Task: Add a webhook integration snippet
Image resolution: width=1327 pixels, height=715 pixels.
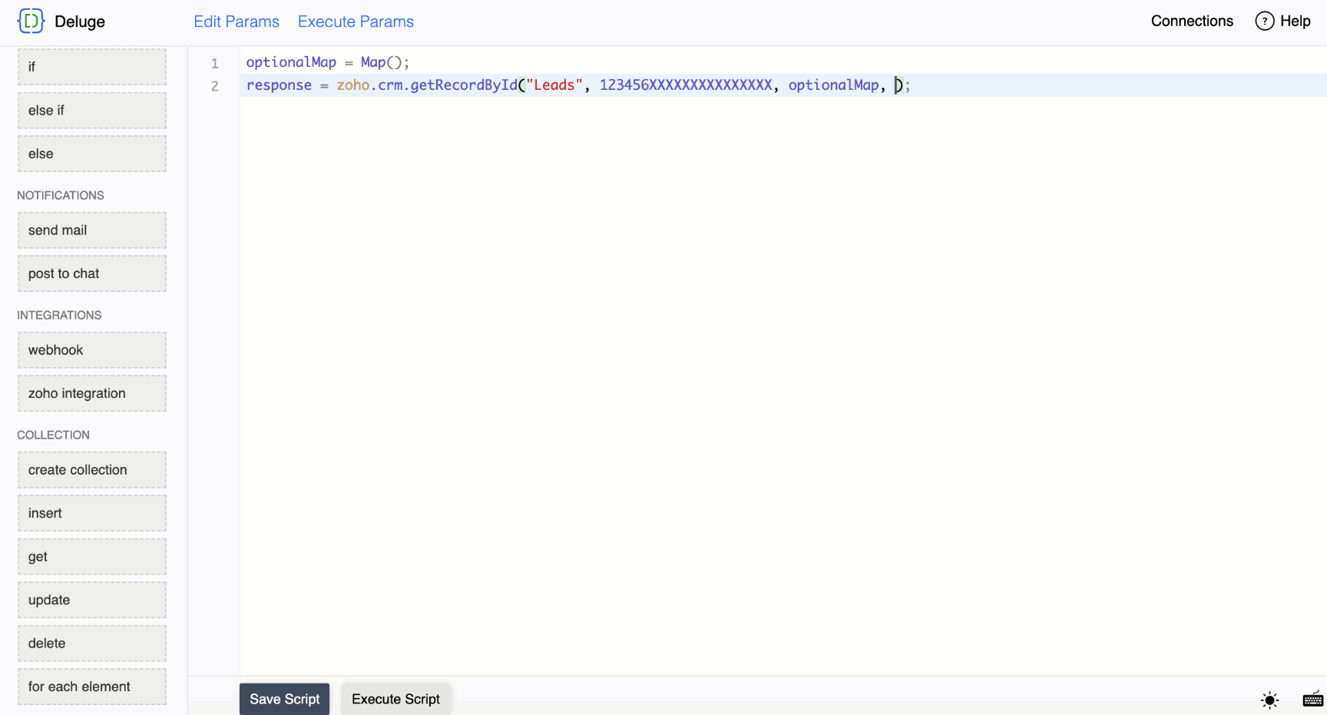Action: pos(91,349)
